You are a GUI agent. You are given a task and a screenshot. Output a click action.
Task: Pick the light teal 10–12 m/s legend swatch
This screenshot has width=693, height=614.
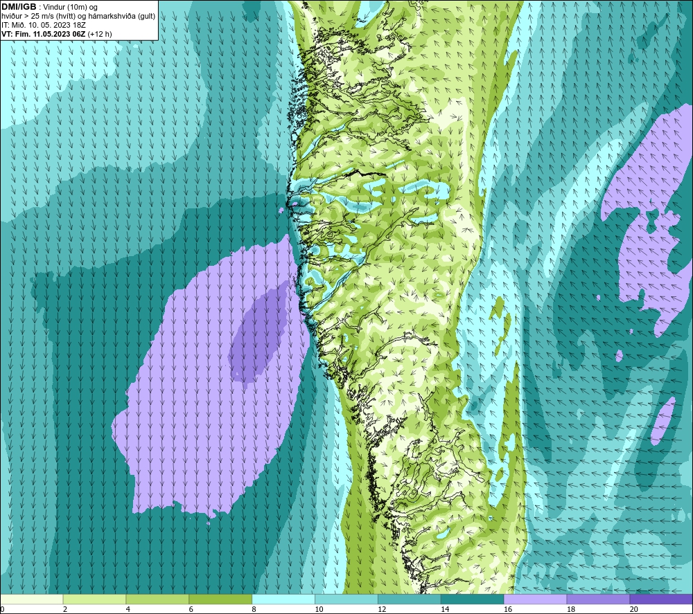coord(346,599)
